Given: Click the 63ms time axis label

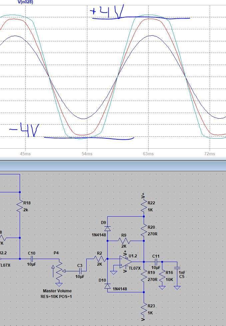Looking at the screenshot, I should point(148,154).
